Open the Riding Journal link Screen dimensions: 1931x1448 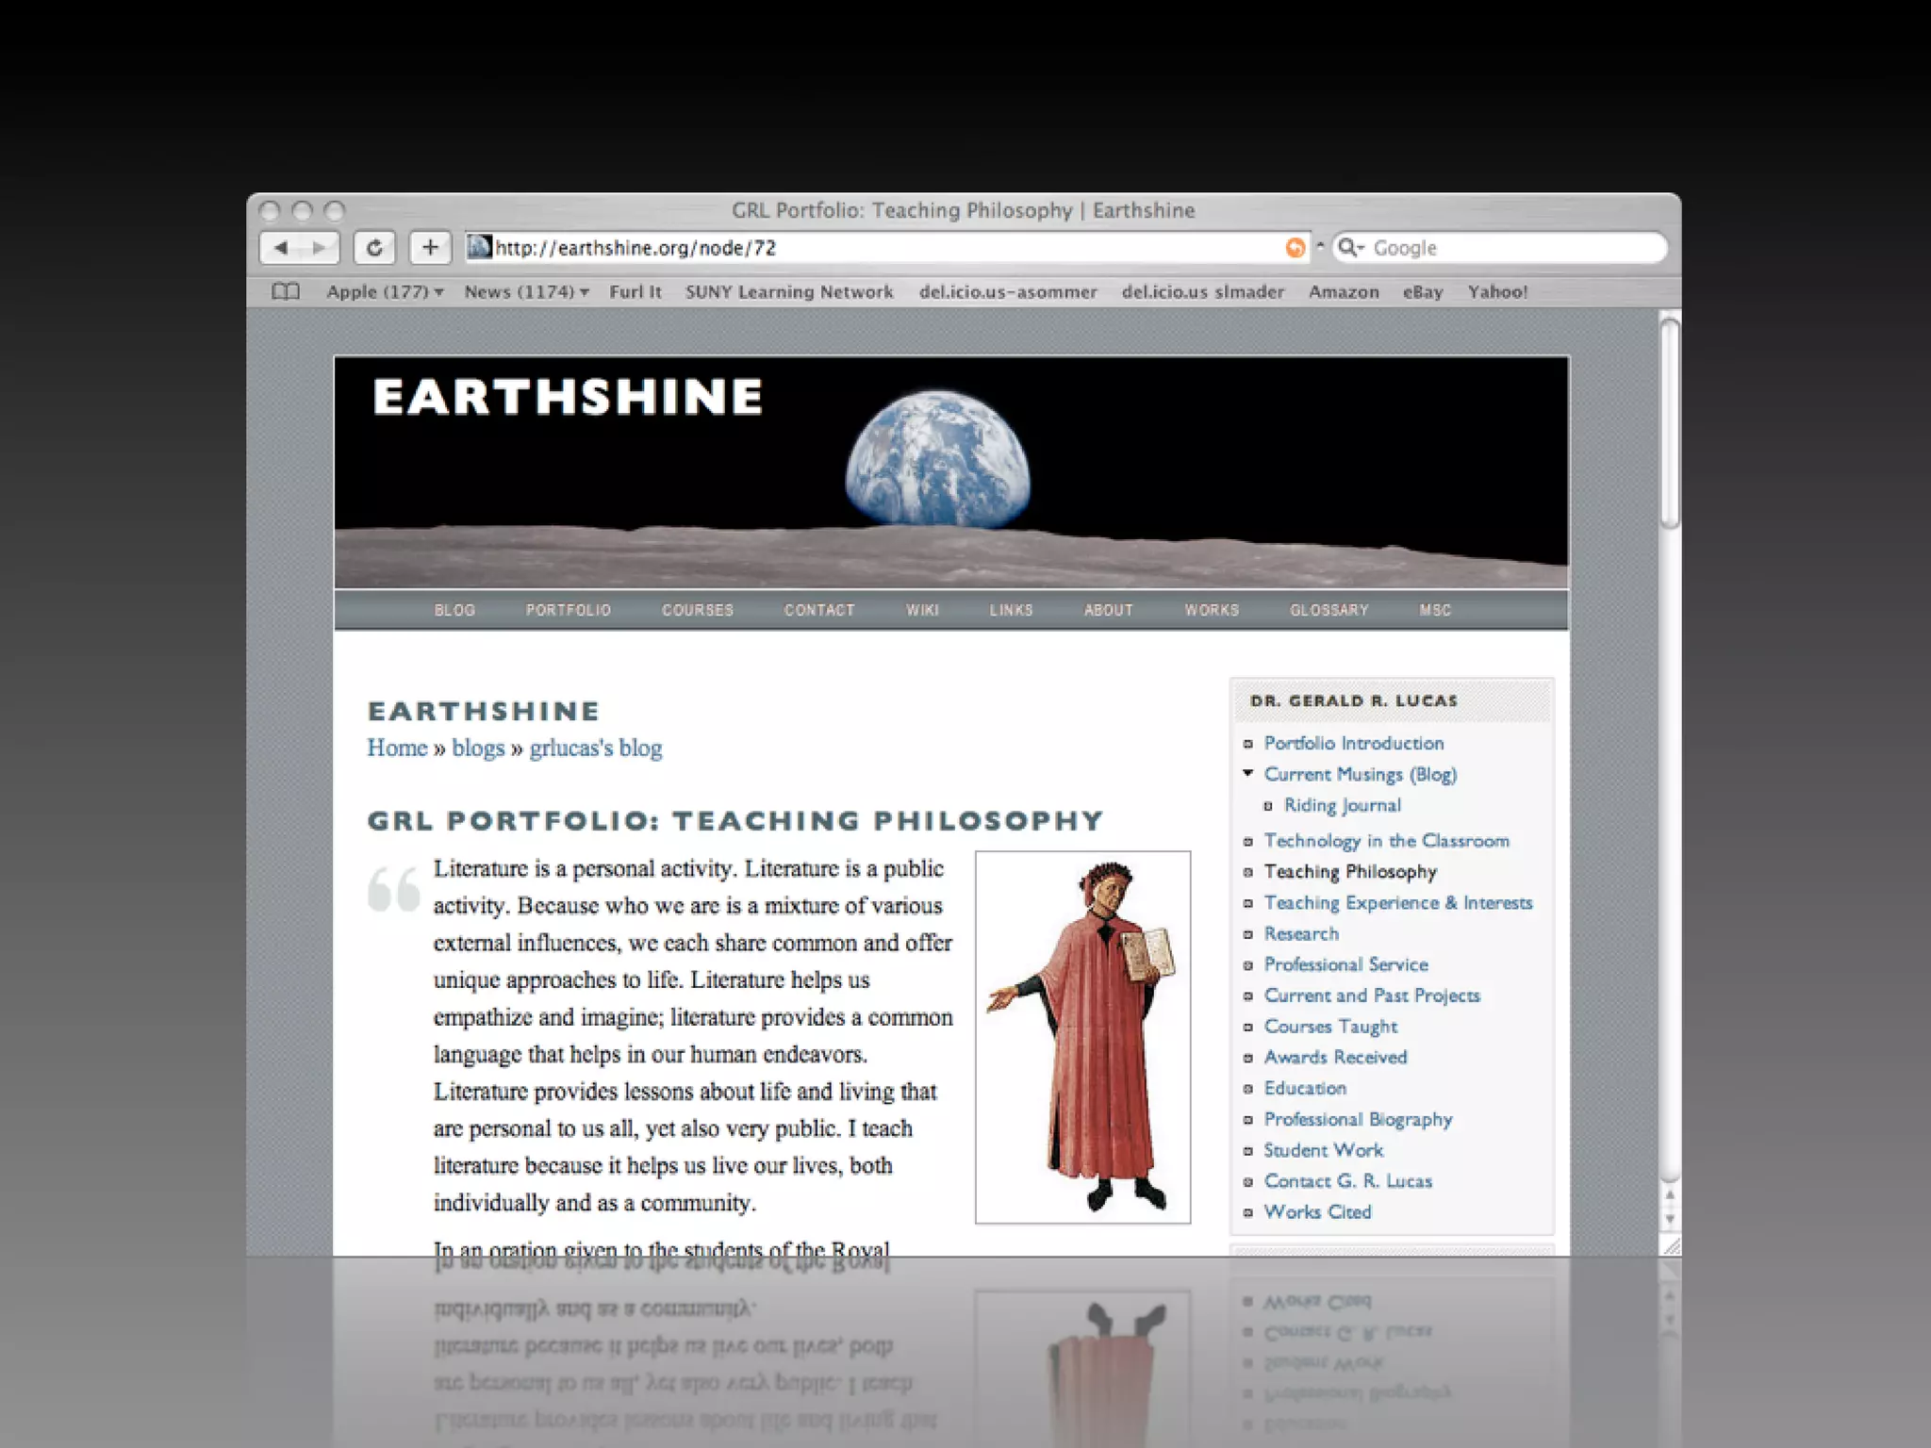1343,805
